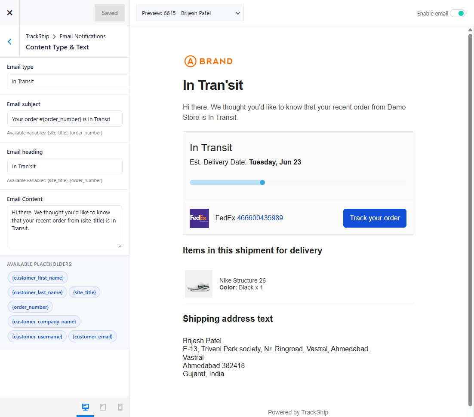Switch to tablet preview icon

[x=103, y=407]
